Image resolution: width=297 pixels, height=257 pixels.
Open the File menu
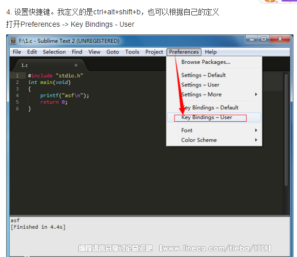[x=16, y=52]
